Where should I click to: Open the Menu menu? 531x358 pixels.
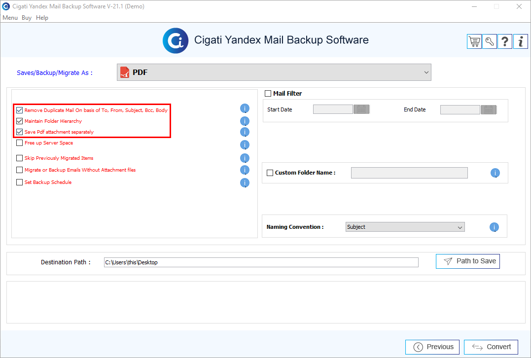pos(10,18)
